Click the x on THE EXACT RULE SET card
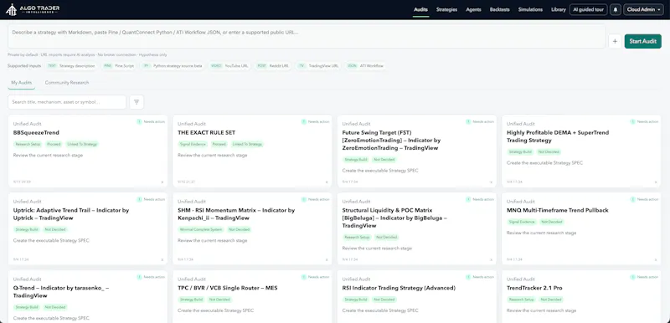The image size is (670, 323). [x=327, y=182]
